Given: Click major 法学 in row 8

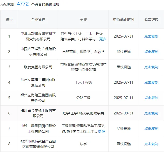Looking at the screenshot, I should click(83, 144).
